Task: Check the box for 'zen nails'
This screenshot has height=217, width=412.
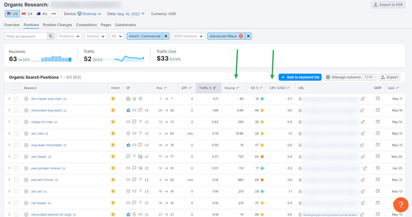Action: [x=16, y=133]
